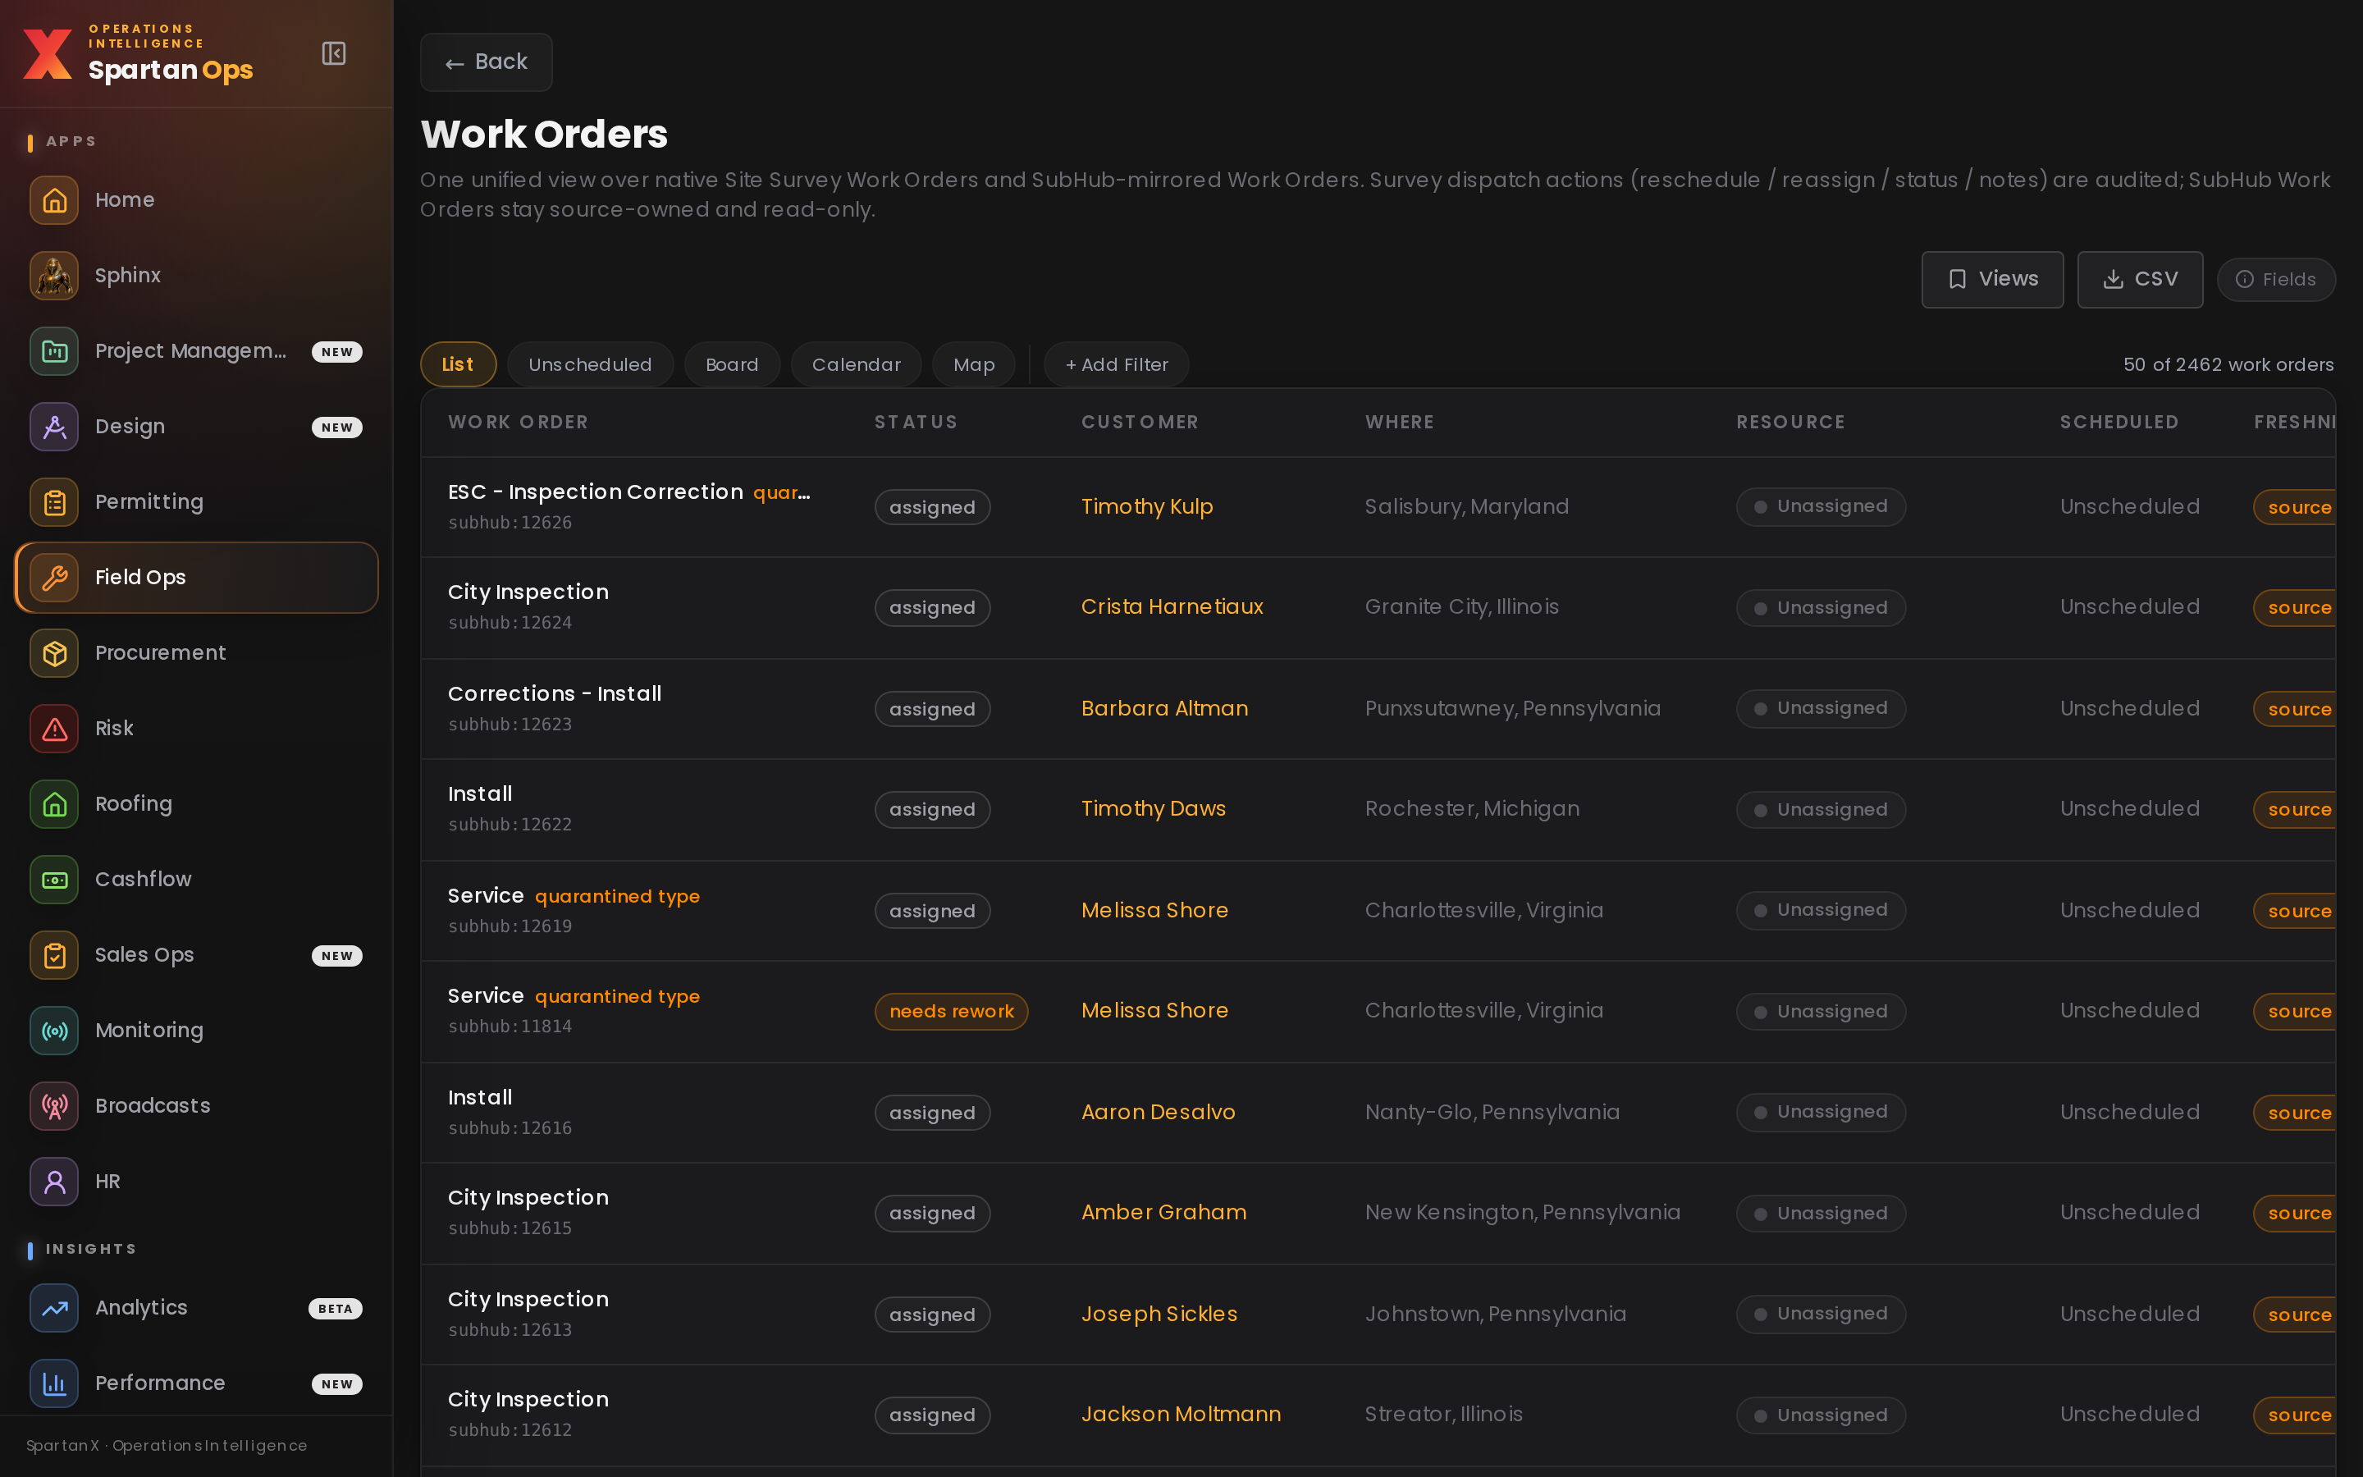
Task: Open customer Crista Harnetiaux link
Action: tap(1172, 606)
